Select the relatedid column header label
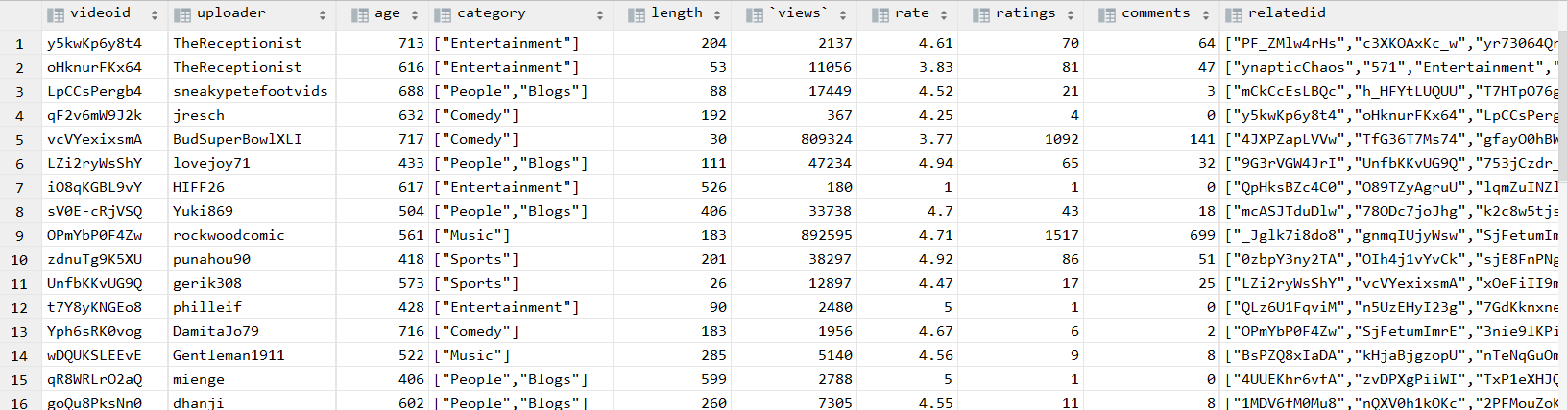The width and height of the screenshot is (1567, 410). click(x=1287, y=12)
